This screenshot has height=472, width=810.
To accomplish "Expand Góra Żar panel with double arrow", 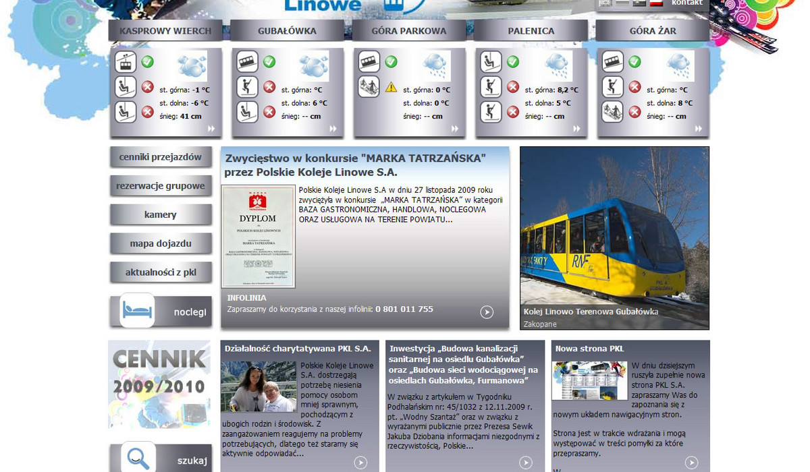I will tap(699, 128).
